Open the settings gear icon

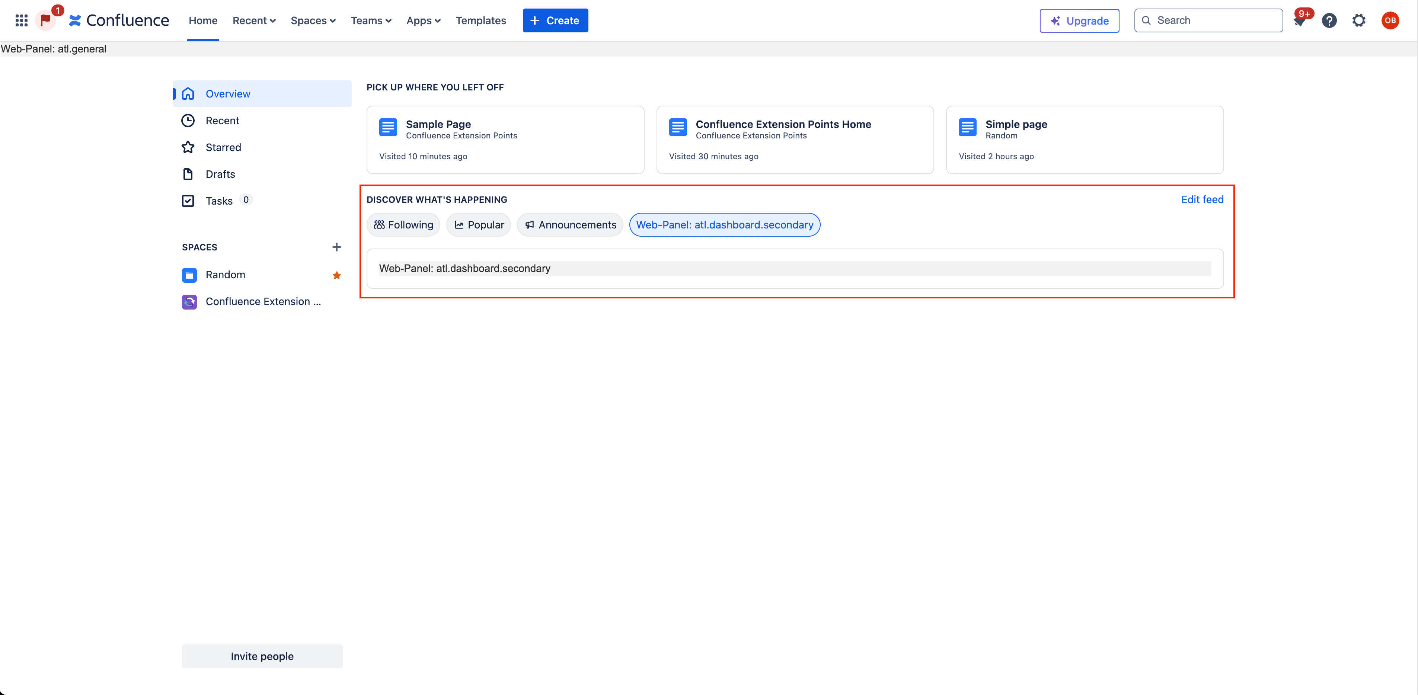1359,20
